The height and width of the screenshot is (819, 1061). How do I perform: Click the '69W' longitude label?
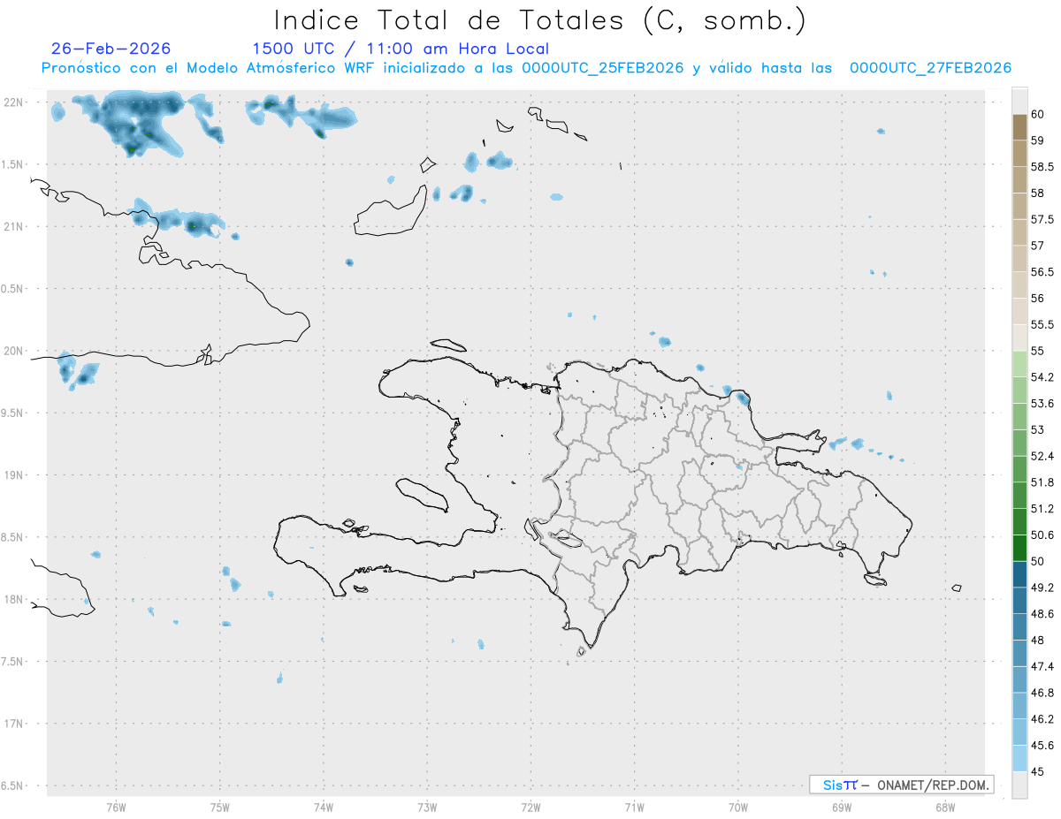(x=842, y=808)
